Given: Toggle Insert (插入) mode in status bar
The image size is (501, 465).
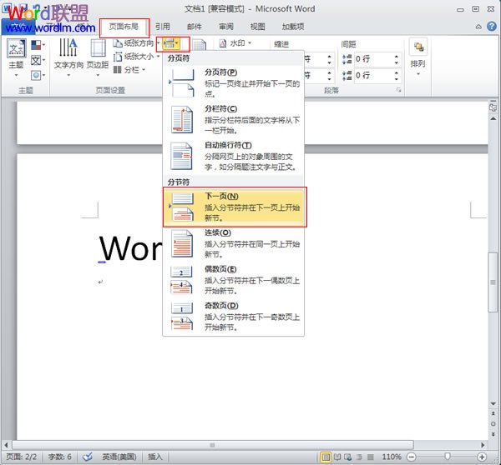Looking at the screenshot, I should coord(155,457).
